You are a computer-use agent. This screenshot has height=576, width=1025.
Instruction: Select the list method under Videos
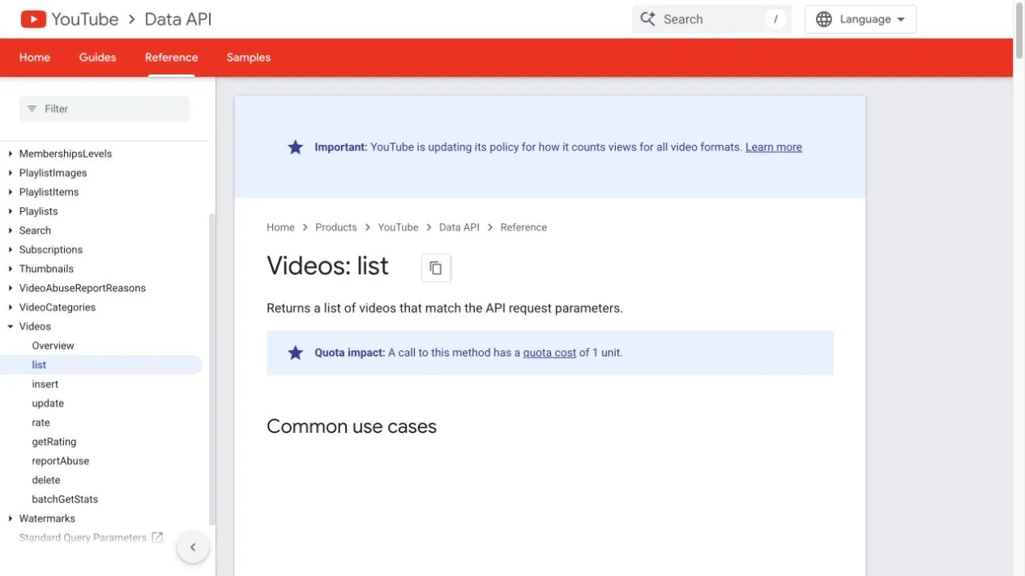pyautogui.click(x=101, y=365)
